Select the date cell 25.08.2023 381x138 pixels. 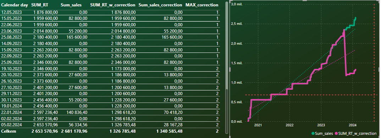[12, 37]
